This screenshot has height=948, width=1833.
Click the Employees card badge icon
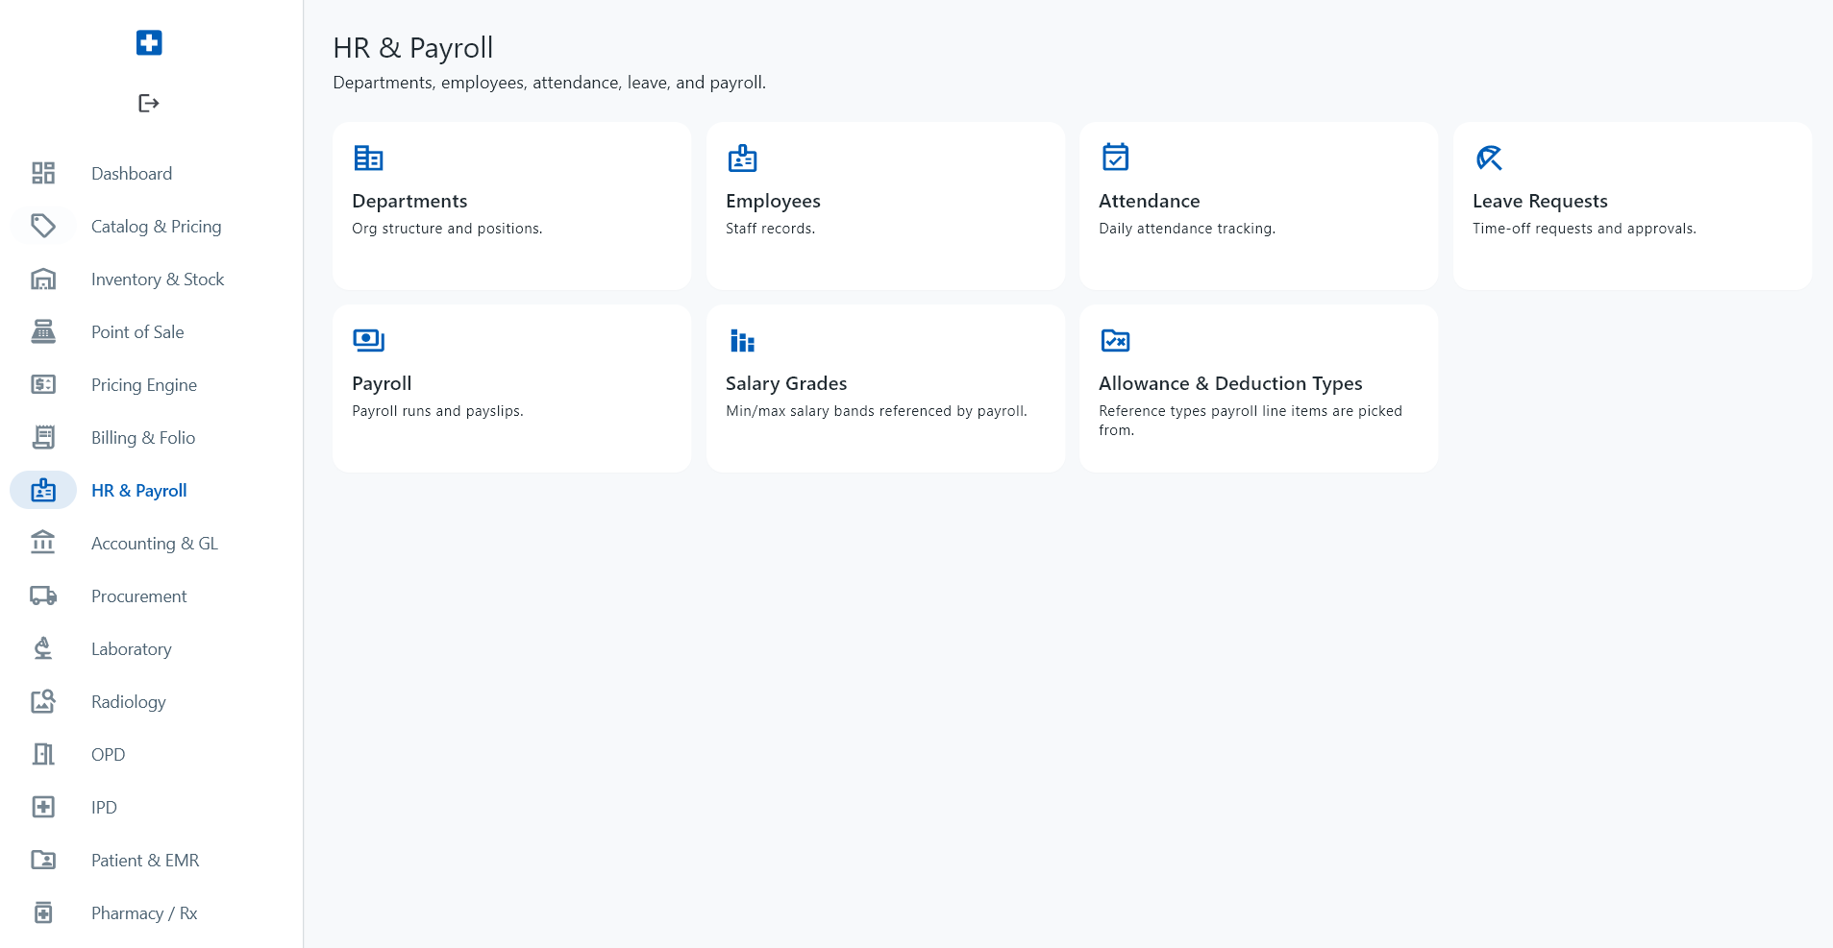click(742, 158)
